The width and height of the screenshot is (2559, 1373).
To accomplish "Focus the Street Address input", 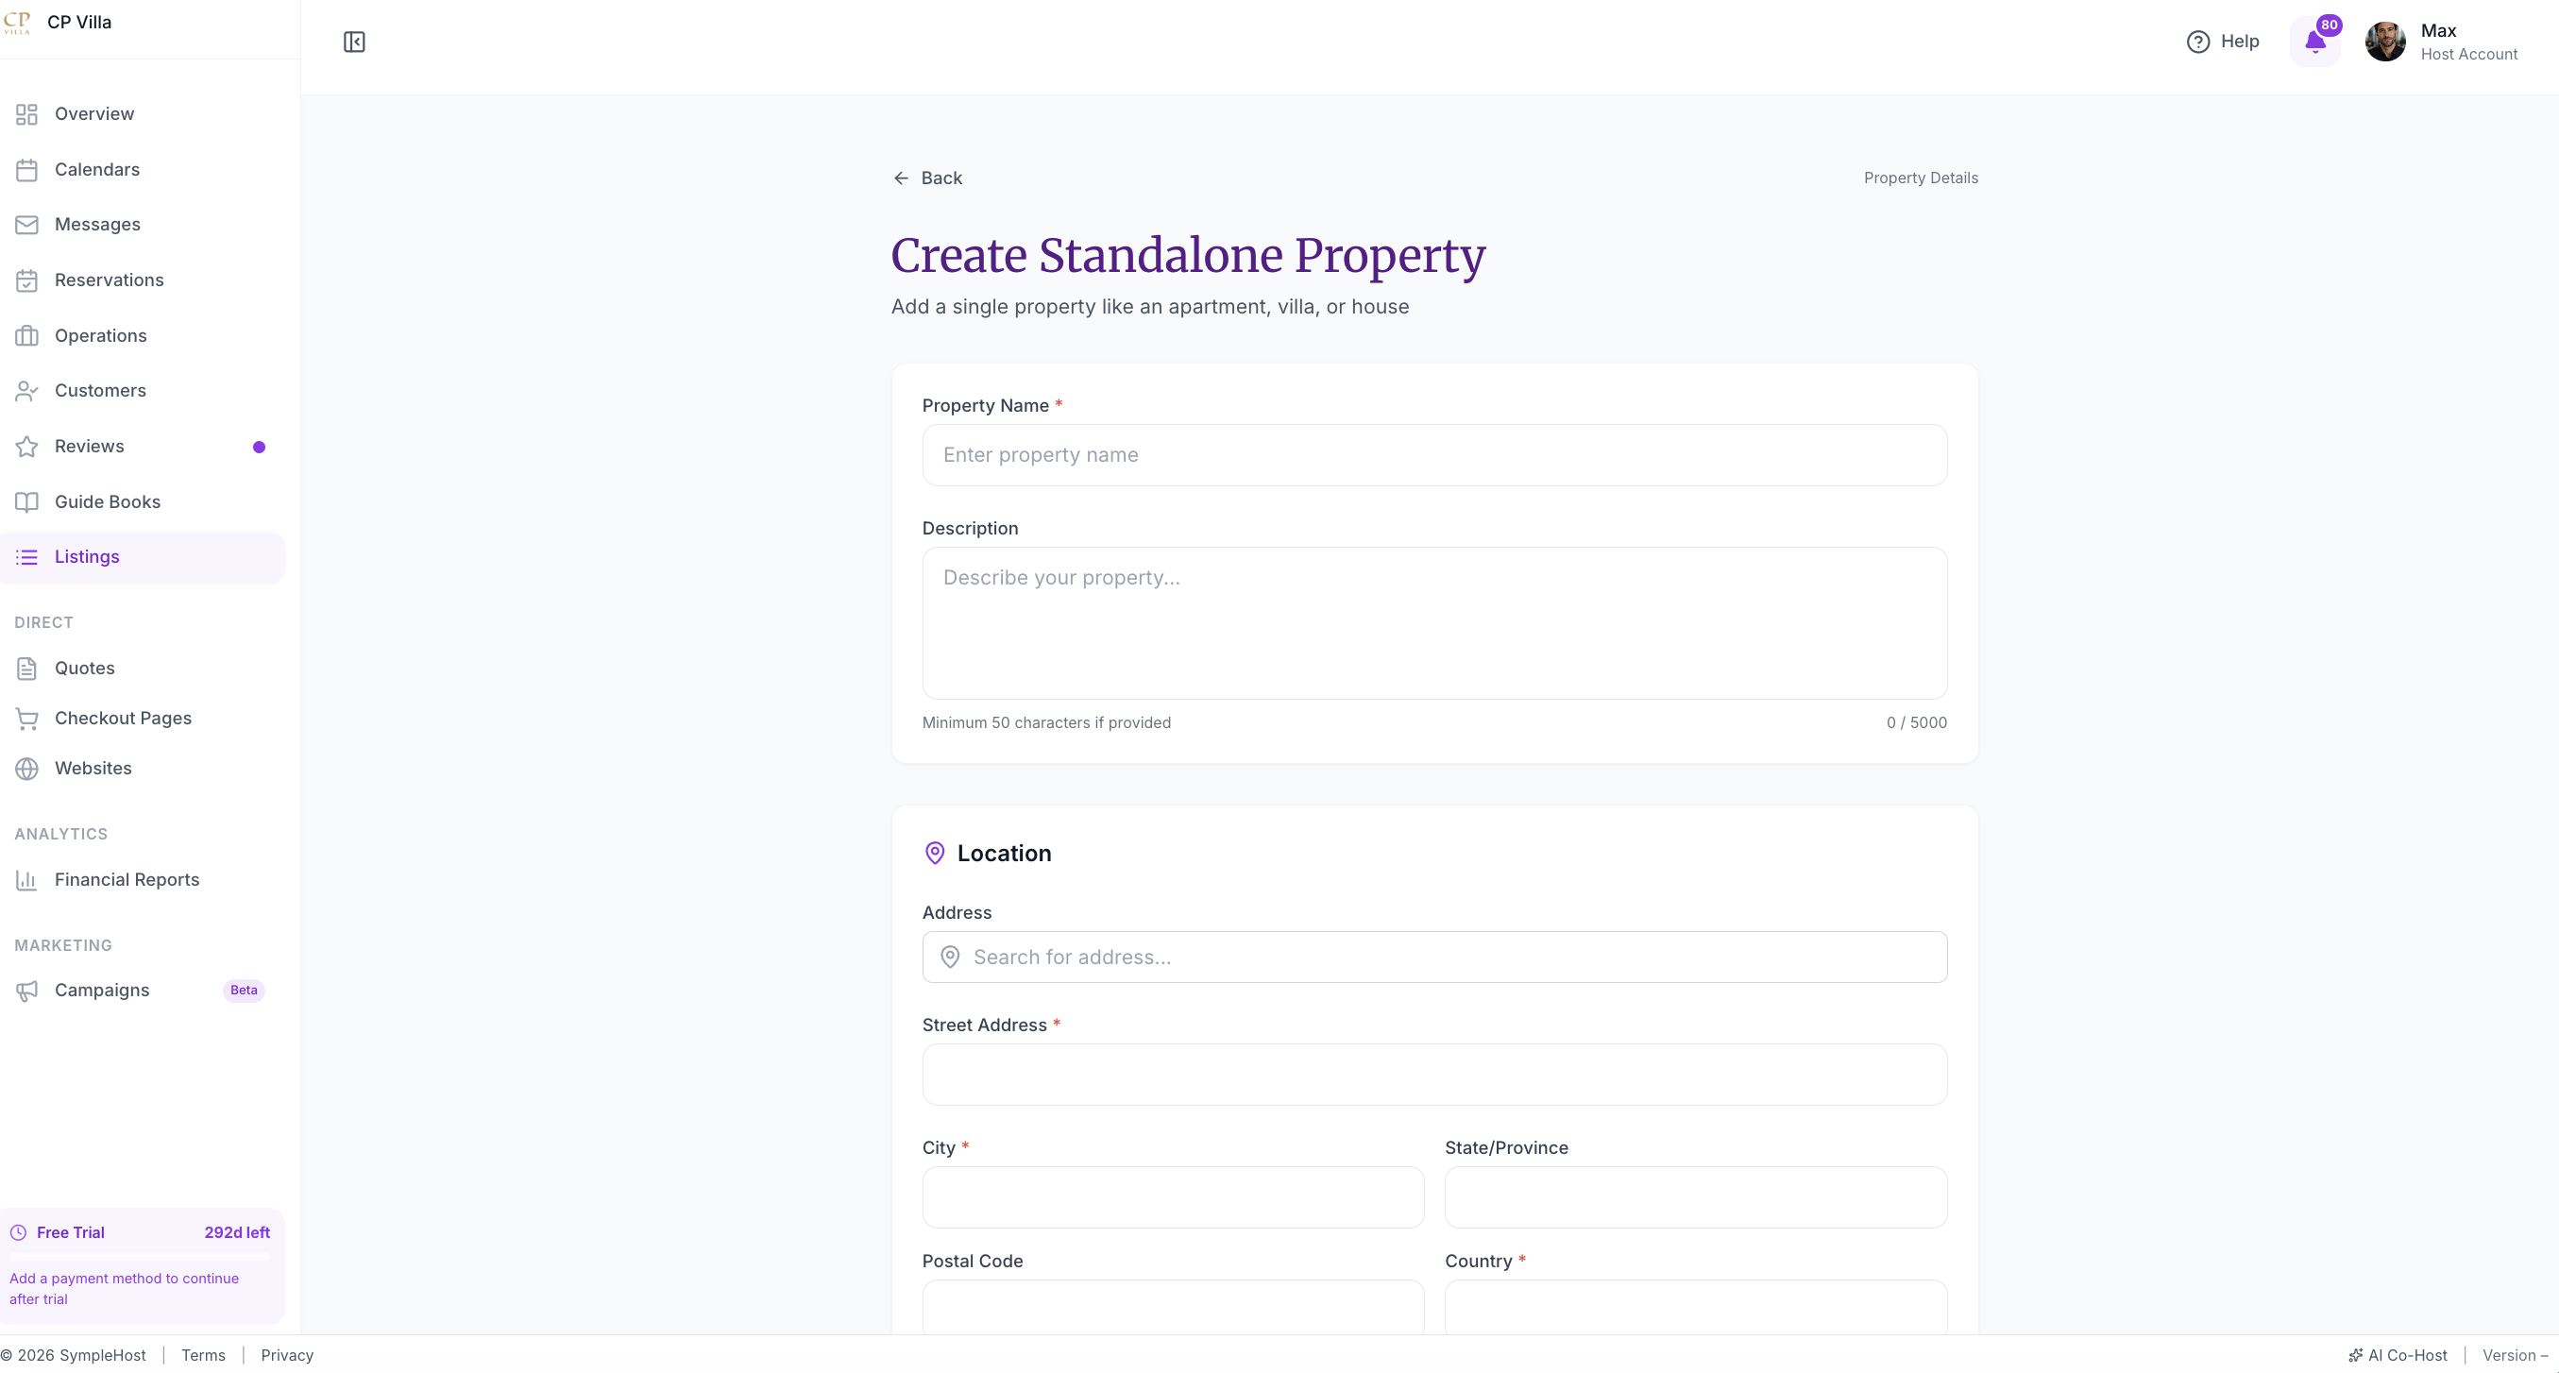I will click(x=1434, y=1074).
